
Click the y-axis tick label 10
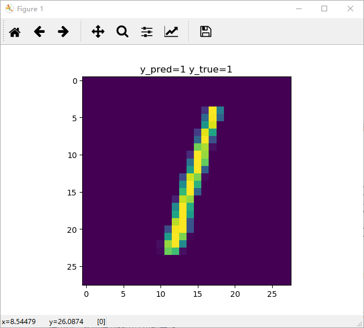pyautogui.click(x=73, y=155)
